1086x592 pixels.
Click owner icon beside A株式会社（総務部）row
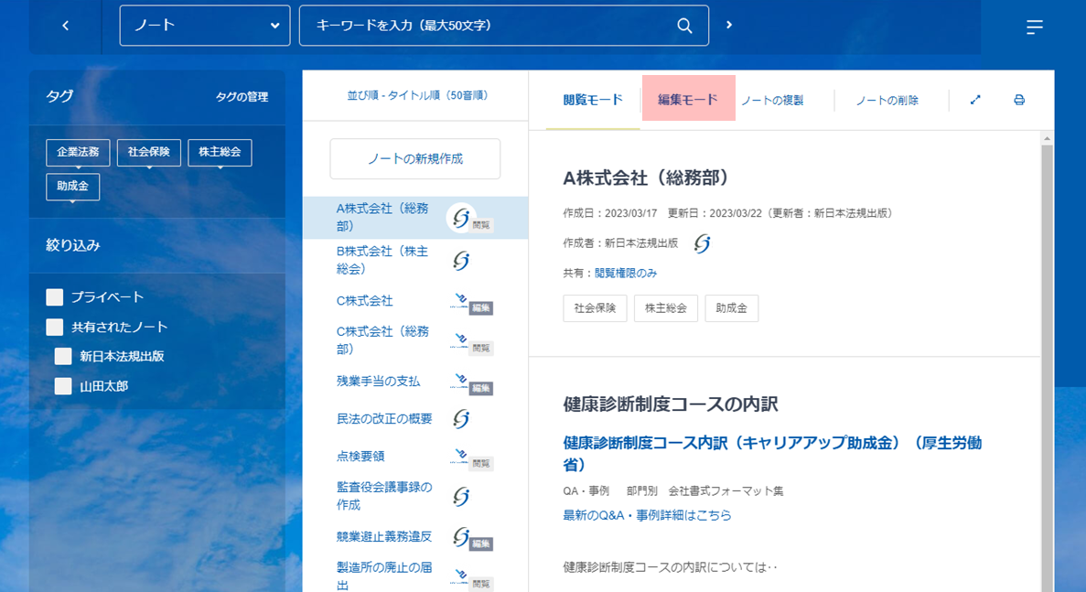[460, 218]
